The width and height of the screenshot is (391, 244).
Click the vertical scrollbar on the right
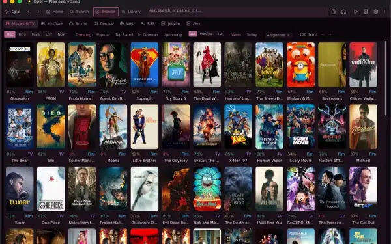(386, 79)
